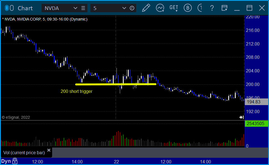
Task: Click the circled B toolbar icon
Action: (x=188, y=8)
